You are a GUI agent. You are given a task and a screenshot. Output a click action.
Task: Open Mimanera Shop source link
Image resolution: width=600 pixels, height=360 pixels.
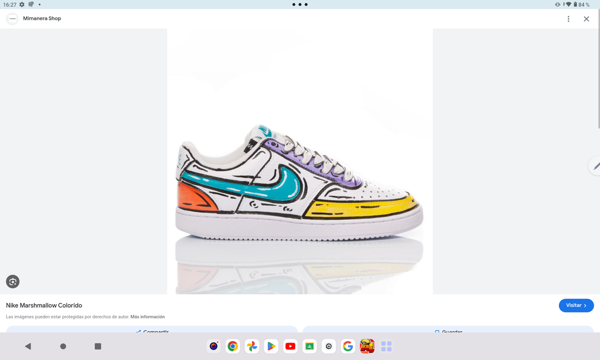[x=42, y=18]
